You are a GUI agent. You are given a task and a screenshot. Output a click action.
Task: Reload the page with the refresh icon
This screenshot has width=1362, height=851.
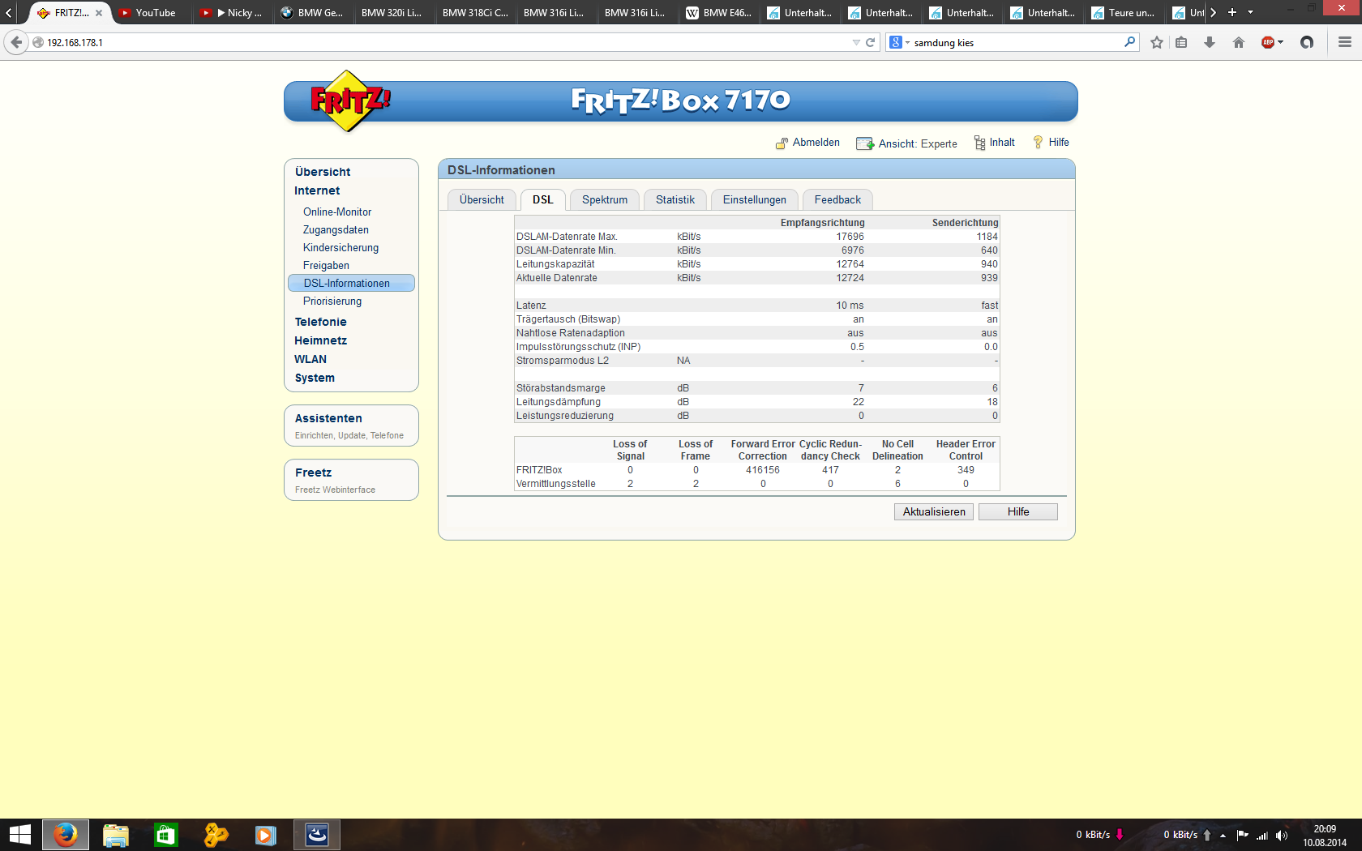coord(870,42)
